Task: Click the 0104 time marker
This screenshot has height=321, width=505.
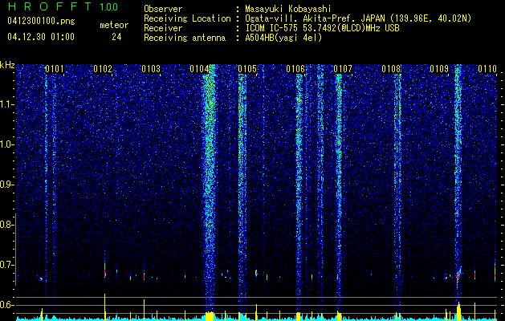Action: (199, 69)
